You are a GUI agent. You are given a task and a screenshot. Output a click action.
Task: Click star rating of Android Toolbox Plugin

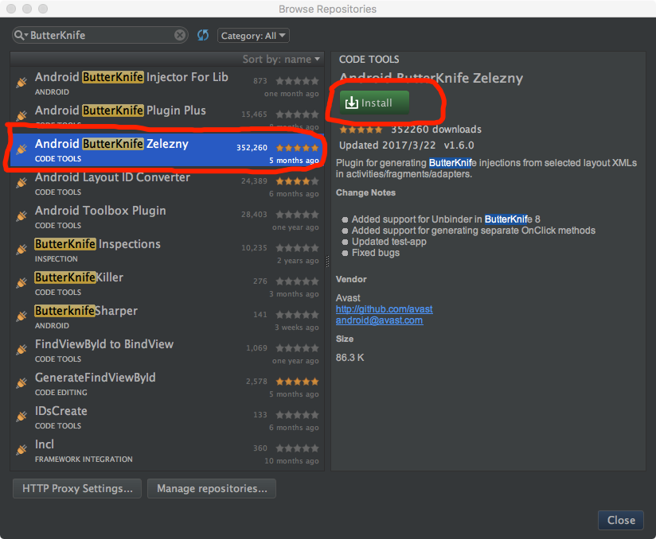(x=297, y=215)
